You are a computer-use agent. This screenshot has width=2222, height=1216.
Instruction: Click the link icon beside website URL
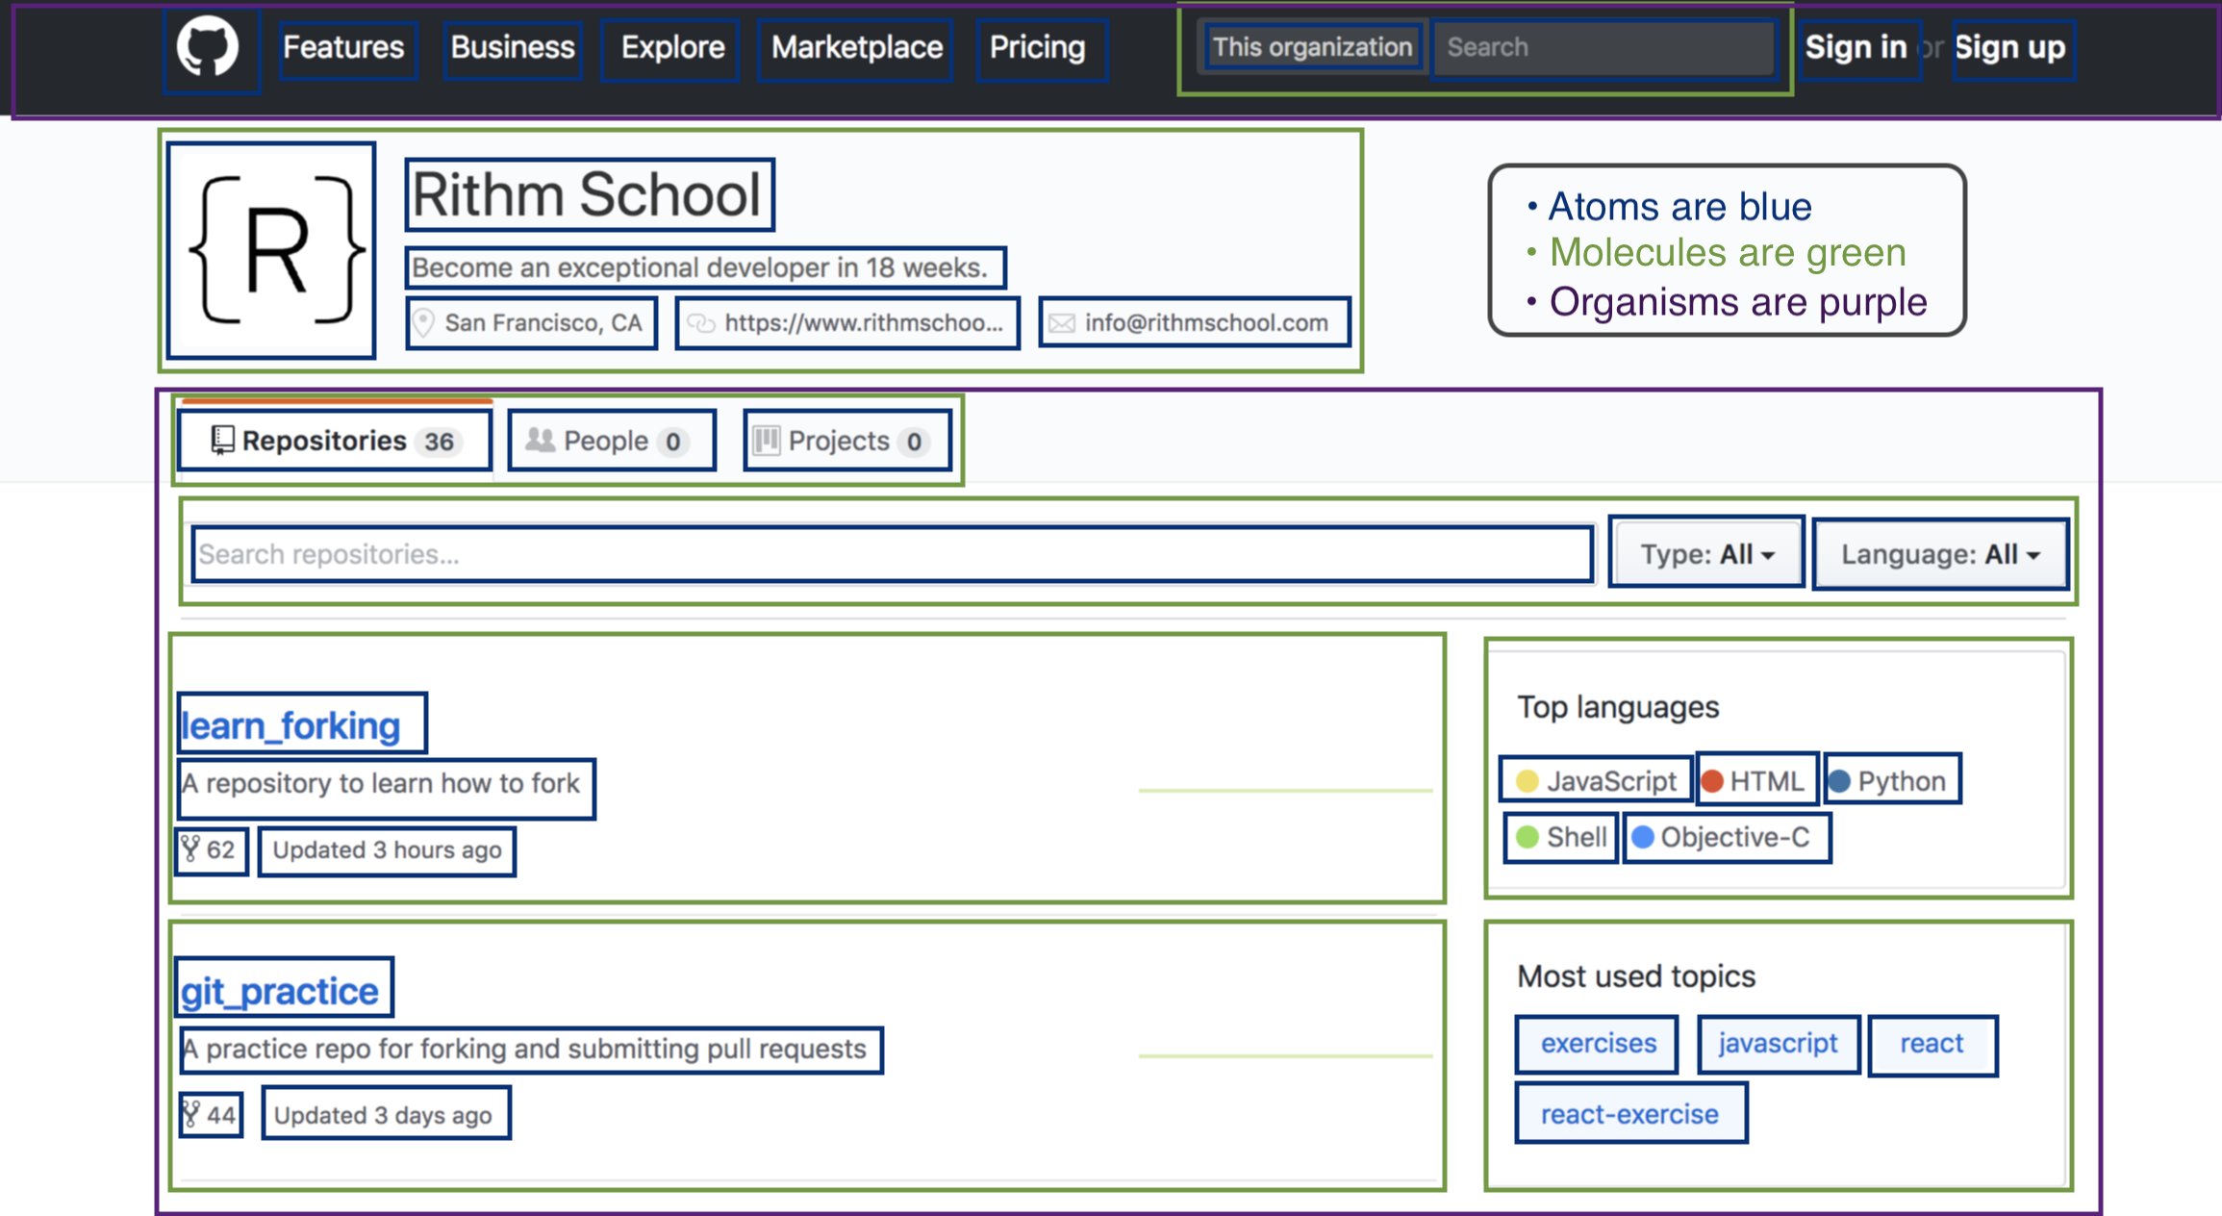(x=701, y=323)
